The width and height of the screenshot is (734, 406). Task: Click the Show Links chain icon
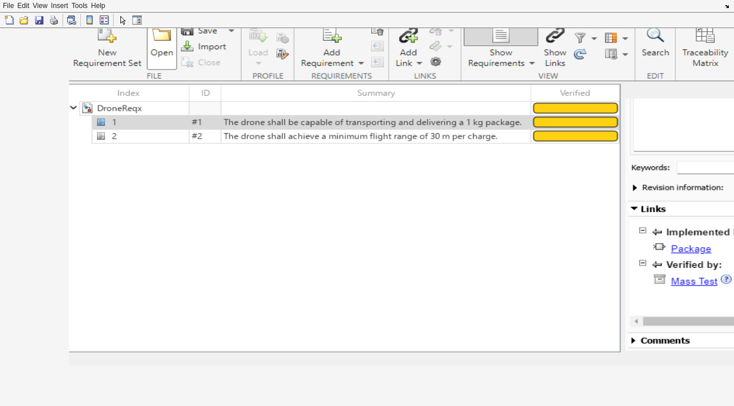coord(555,37)
